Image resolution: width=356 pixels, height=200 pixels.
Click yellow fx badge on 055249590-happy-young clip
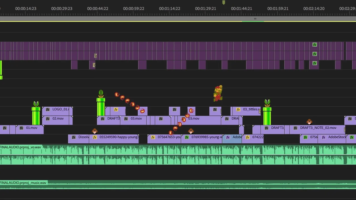(x=95, y=137)
